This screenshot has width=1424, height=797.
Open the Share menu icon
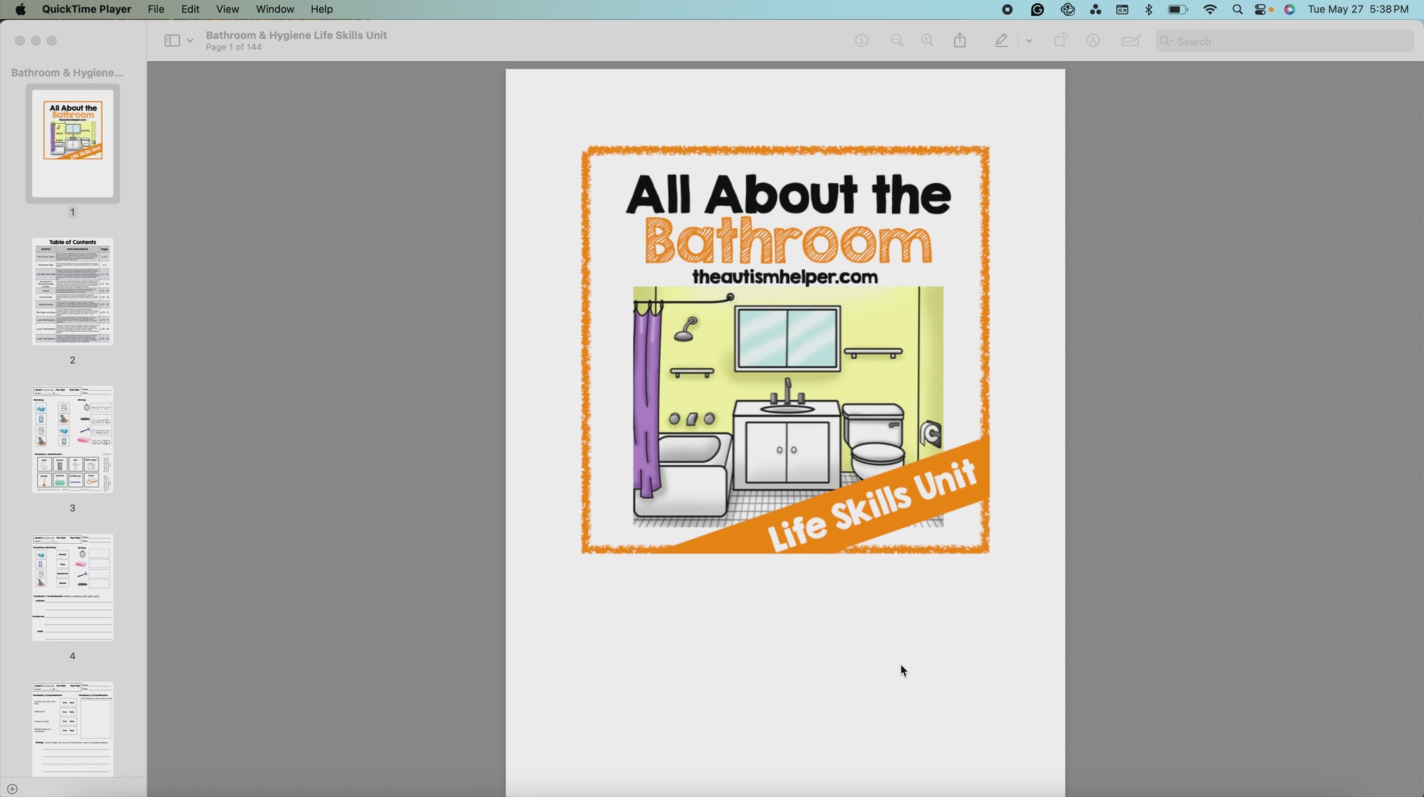pos(960,41)
